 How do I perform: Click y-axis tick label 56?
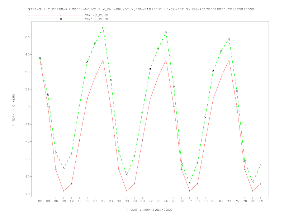click(x=28, y=72)
